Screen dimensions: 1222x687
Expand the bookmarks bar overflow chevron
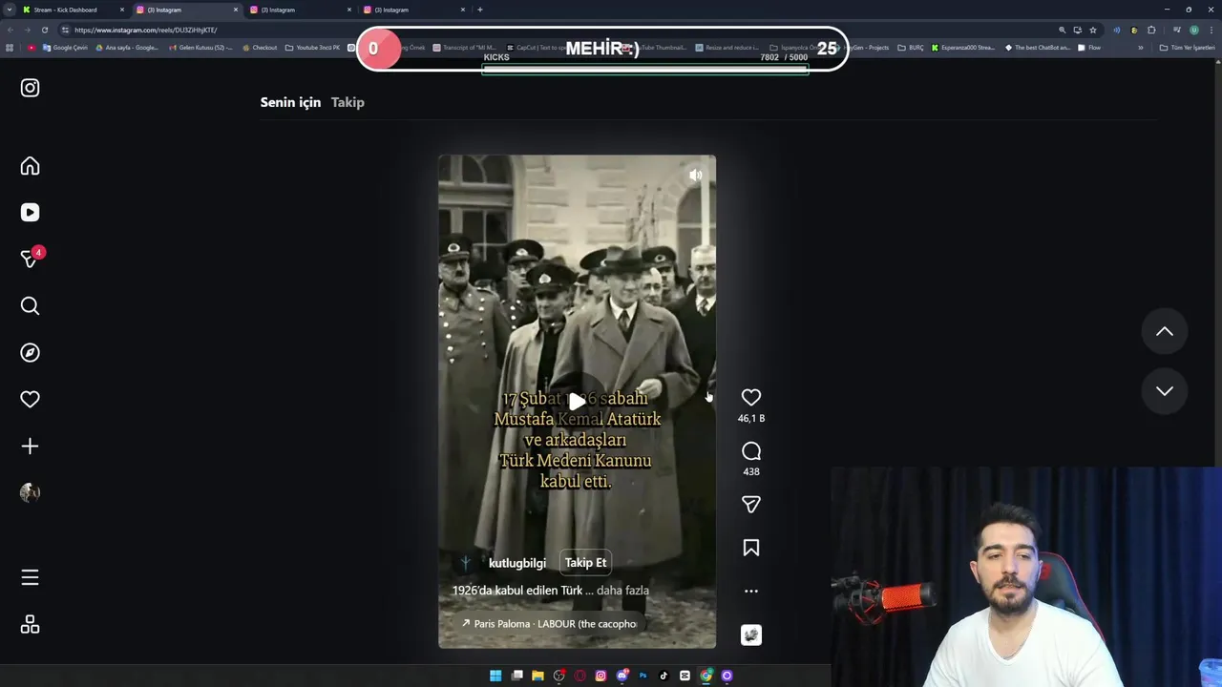[1140, 48]
